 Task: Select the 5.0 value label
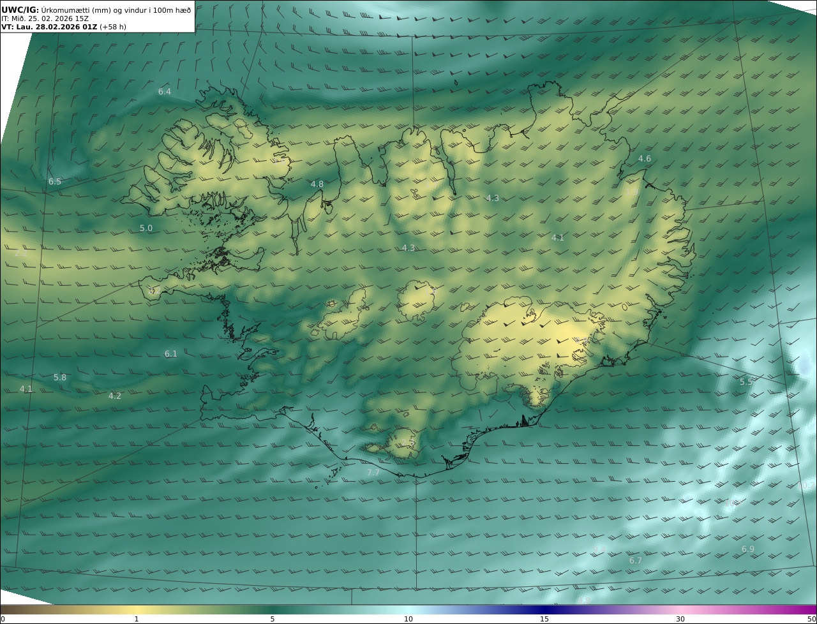[x=146, y=228]
